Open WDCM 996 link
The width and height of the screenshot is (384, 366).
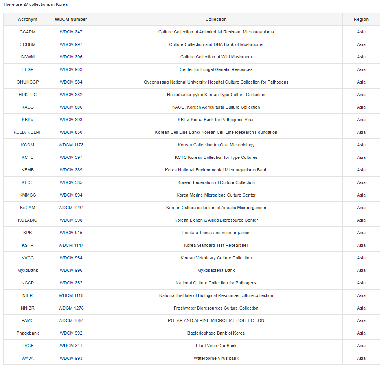click(x=71, y=270)
